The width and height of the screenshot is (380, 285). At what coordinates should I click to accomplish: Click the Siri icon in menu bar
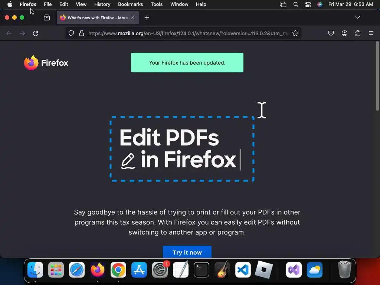[x=320, y=4]
